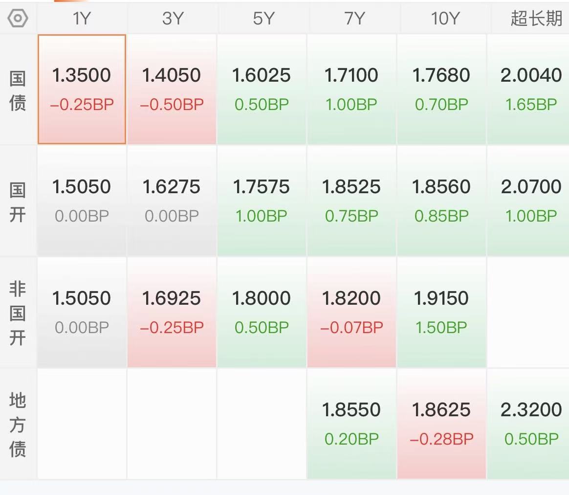The image size is (569, 495).
Task: Click 地方债 超长期 cell 2.3200
Action: [x=530, y=424]
